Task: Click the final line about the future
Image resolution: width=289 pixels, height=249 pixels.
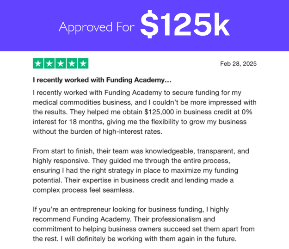Action: coord(135,239)
